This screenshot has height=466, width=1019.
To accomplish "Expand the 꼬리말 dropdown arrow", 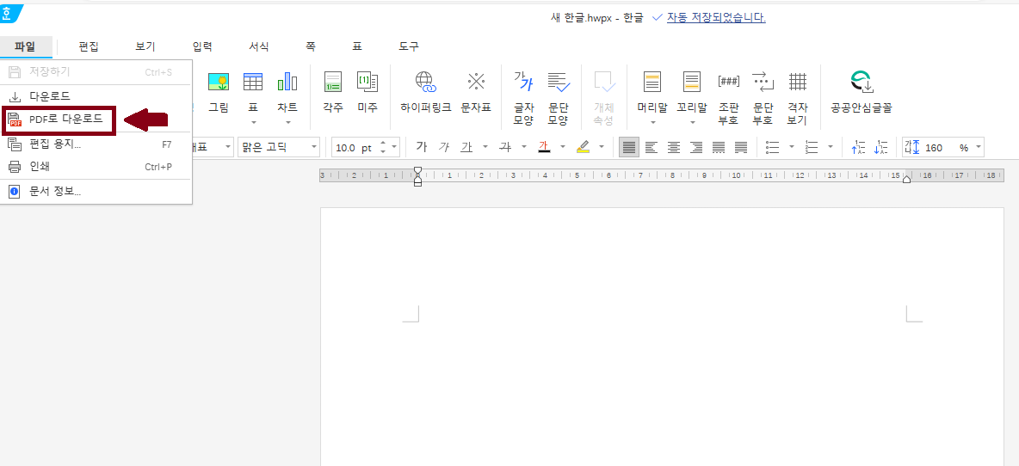I will [x=692, y=122].
